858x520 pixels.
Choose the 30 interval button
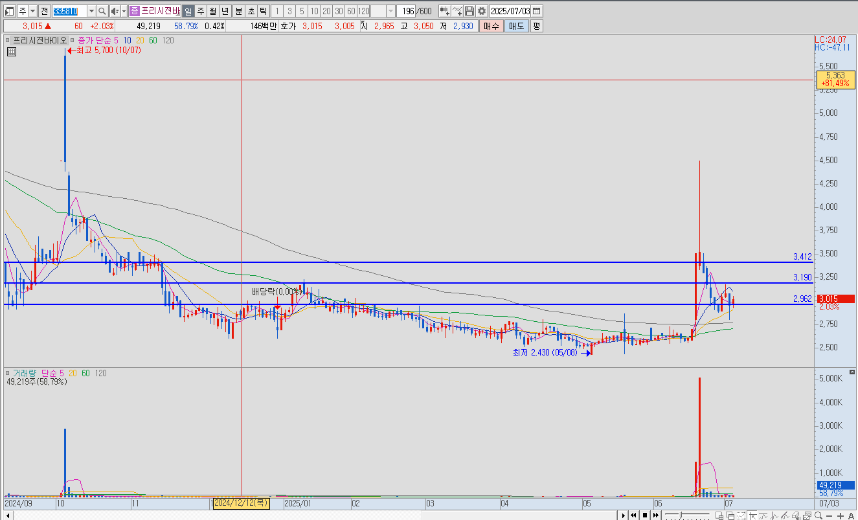[x=339, y=11]
